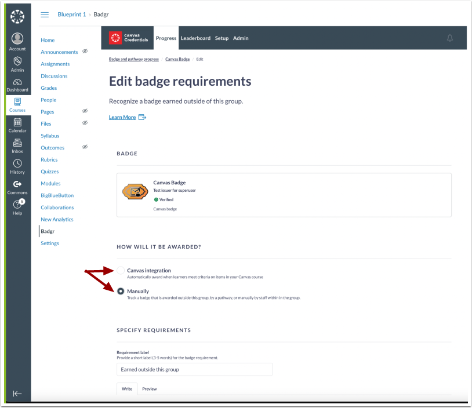Screen dimensions: 472x408
Task: Click the Verified status text
Action: click(166, 199)
